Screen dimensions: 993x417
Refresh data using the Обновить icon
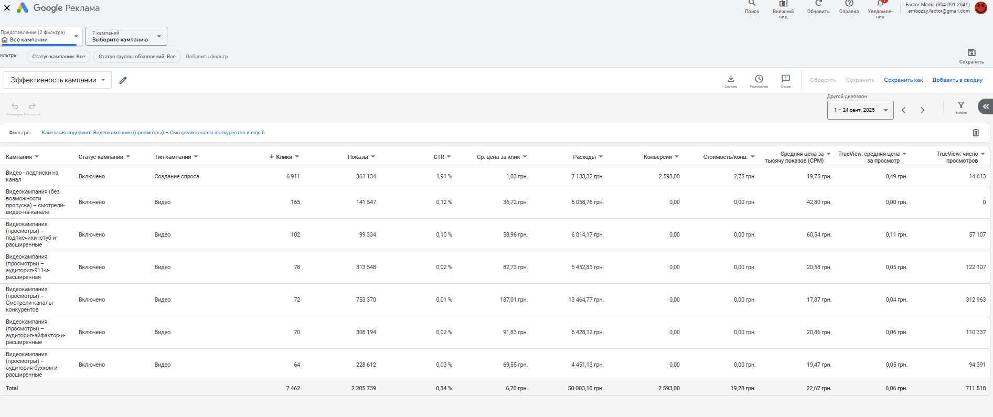coord(818,4)
